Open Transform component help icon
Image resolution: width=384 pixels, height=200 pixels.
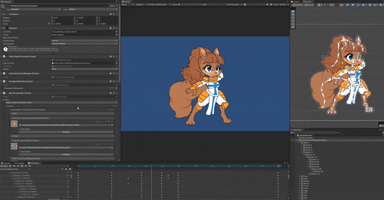[111, 14]
